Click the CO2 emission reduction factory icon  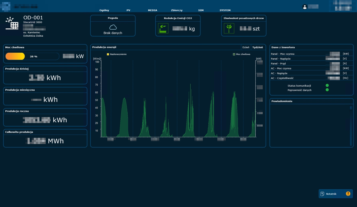(163, 28)
